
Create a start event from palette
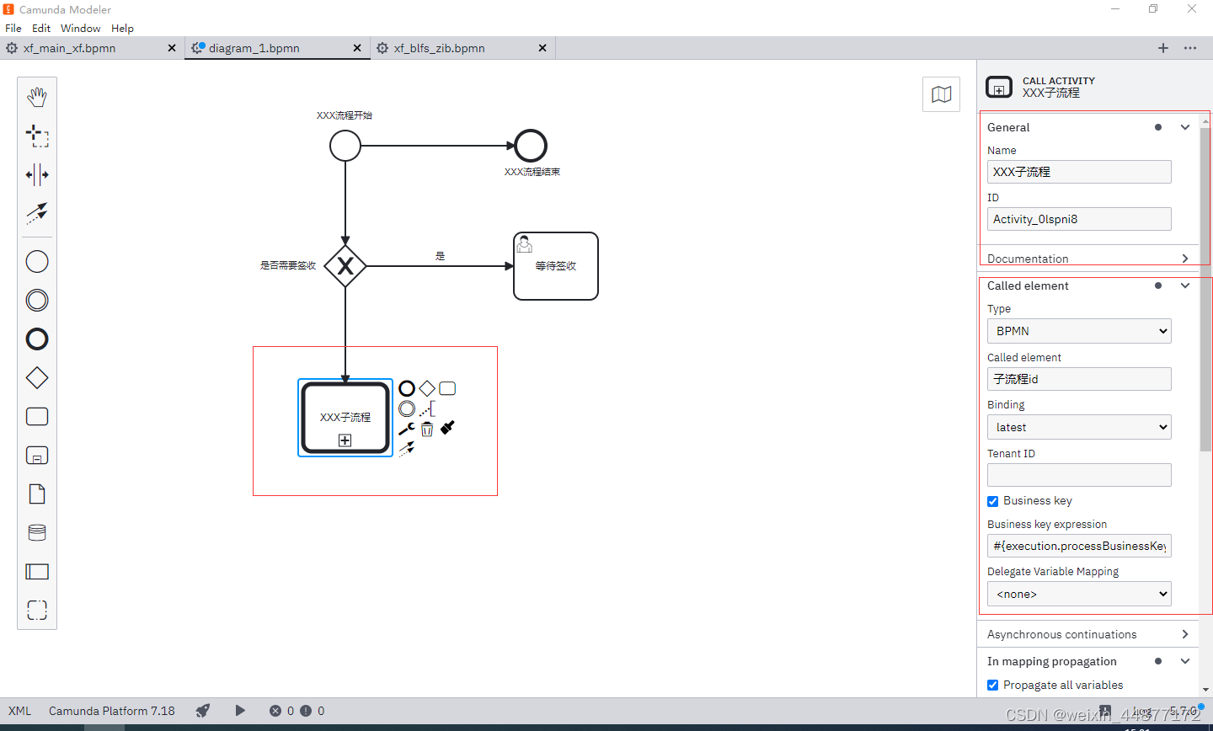click(x=37, y=262)
